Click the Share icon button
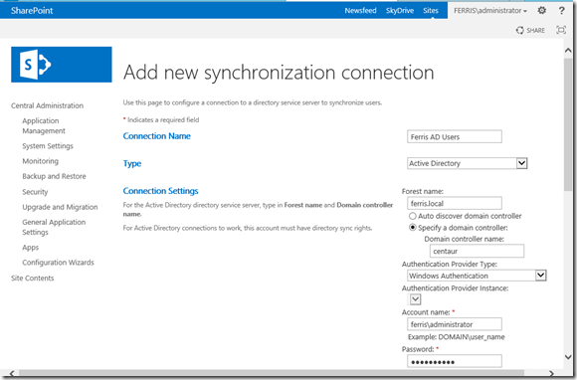 coord(530,30)
